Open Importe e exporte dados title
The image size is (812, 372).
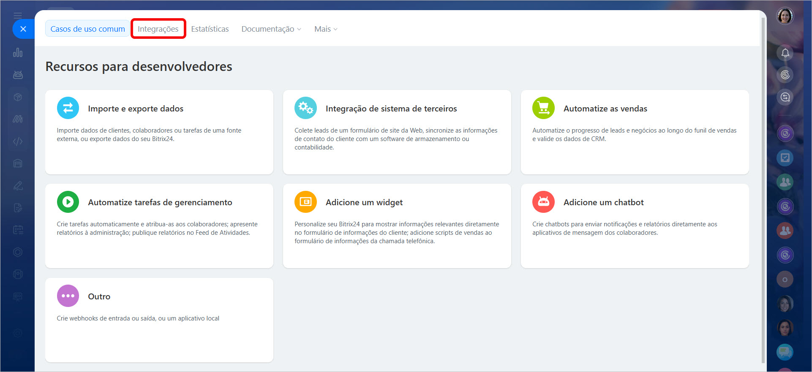coord(136,109)
